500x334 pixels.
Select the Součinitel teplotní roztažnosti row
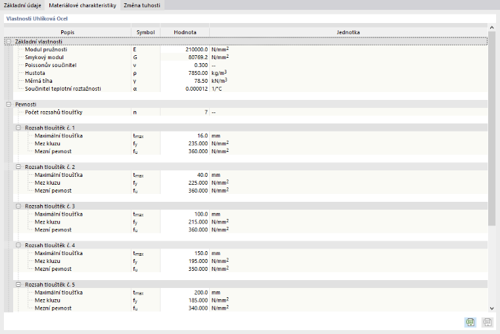pyautogui.click(x=63, y=89)
